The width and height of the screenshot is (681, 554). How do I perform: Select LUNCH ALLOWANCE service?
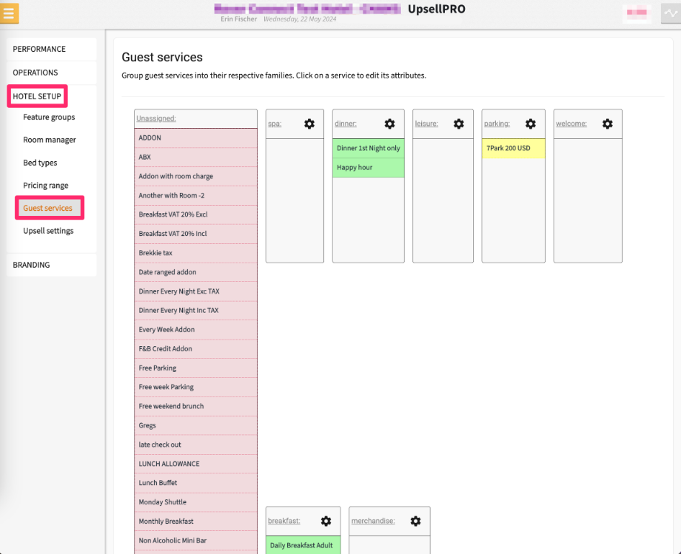196,464
